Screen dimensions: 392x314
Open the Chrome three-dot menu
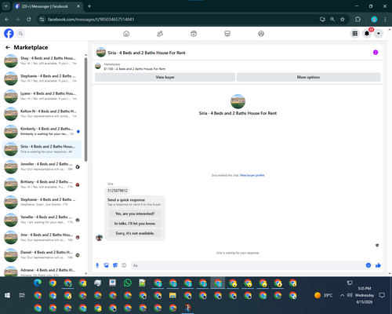pyautogui.click(x=385, y=20)
